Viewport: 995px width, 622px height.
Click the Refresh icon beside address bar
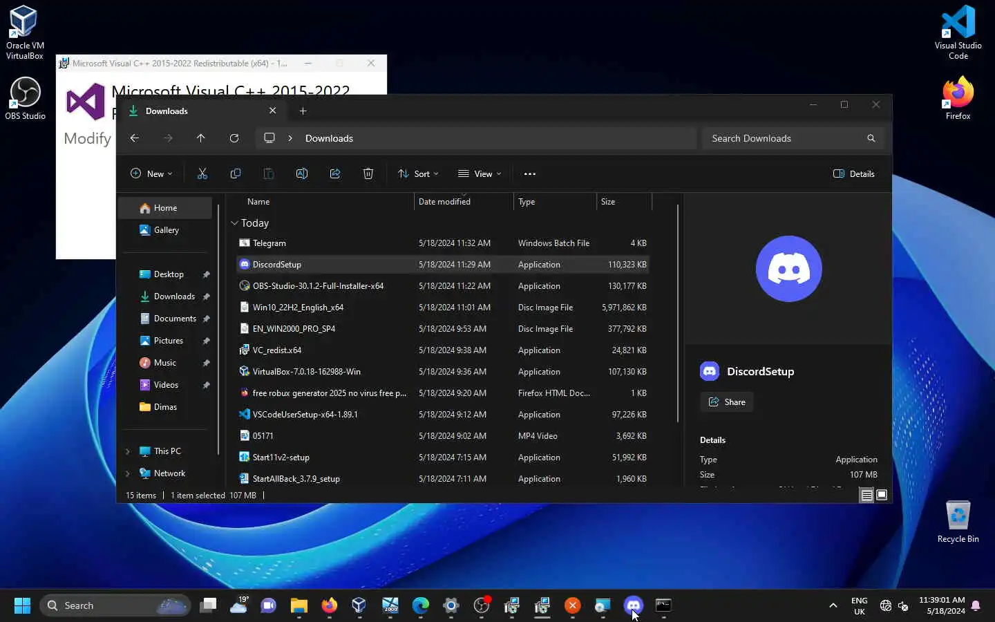click(x=234, y=138)
